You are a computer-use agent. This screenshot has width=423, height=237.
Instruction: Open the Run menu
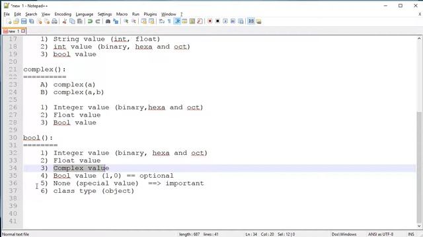tap(135, 14)
